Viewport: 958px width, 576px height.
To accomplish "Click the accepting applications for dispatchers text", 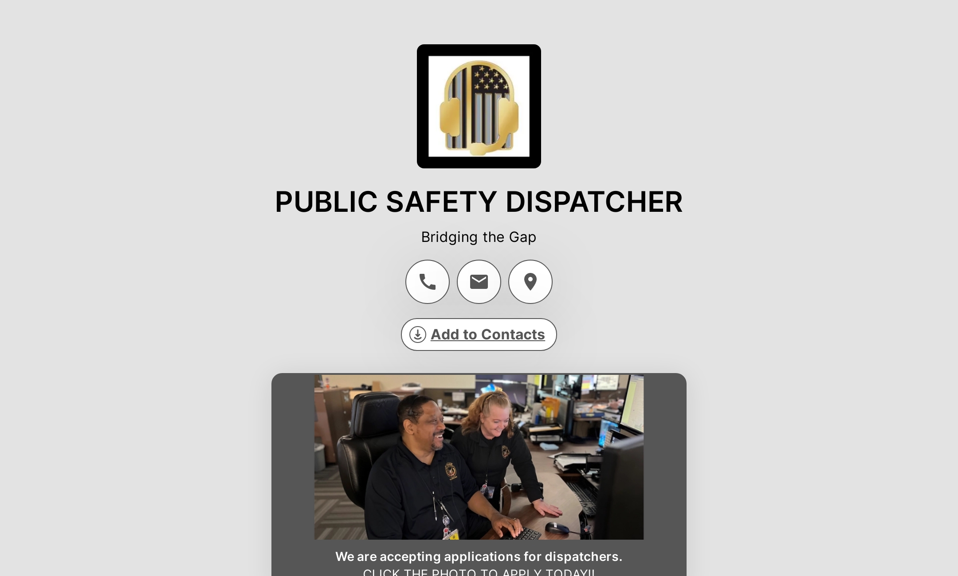I will (479, 557).
